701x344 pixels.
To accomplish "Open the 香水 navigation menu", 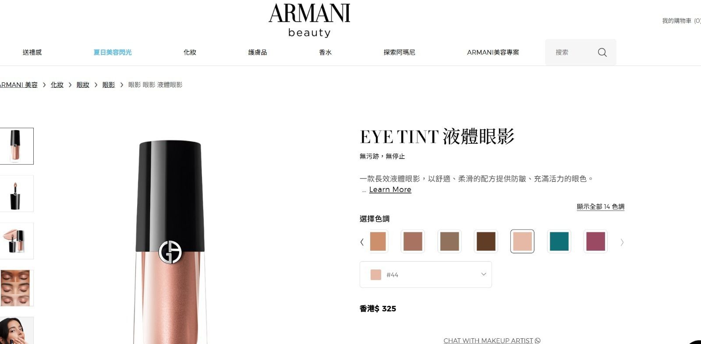I will pos(325,52).
